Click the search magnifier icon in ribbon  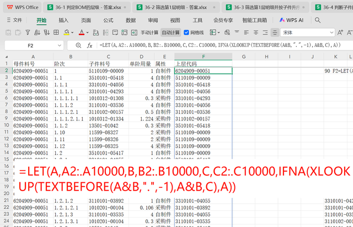318,20
